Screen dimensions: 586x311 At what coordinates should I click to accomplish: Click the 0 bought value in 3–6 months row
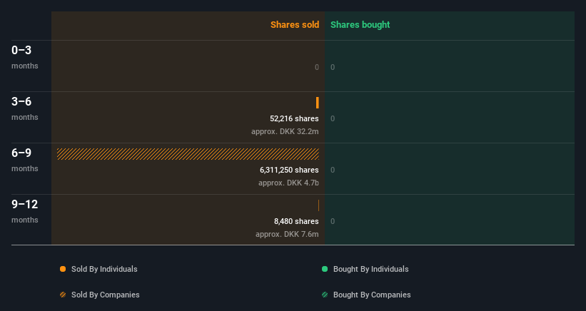[333, 118]
